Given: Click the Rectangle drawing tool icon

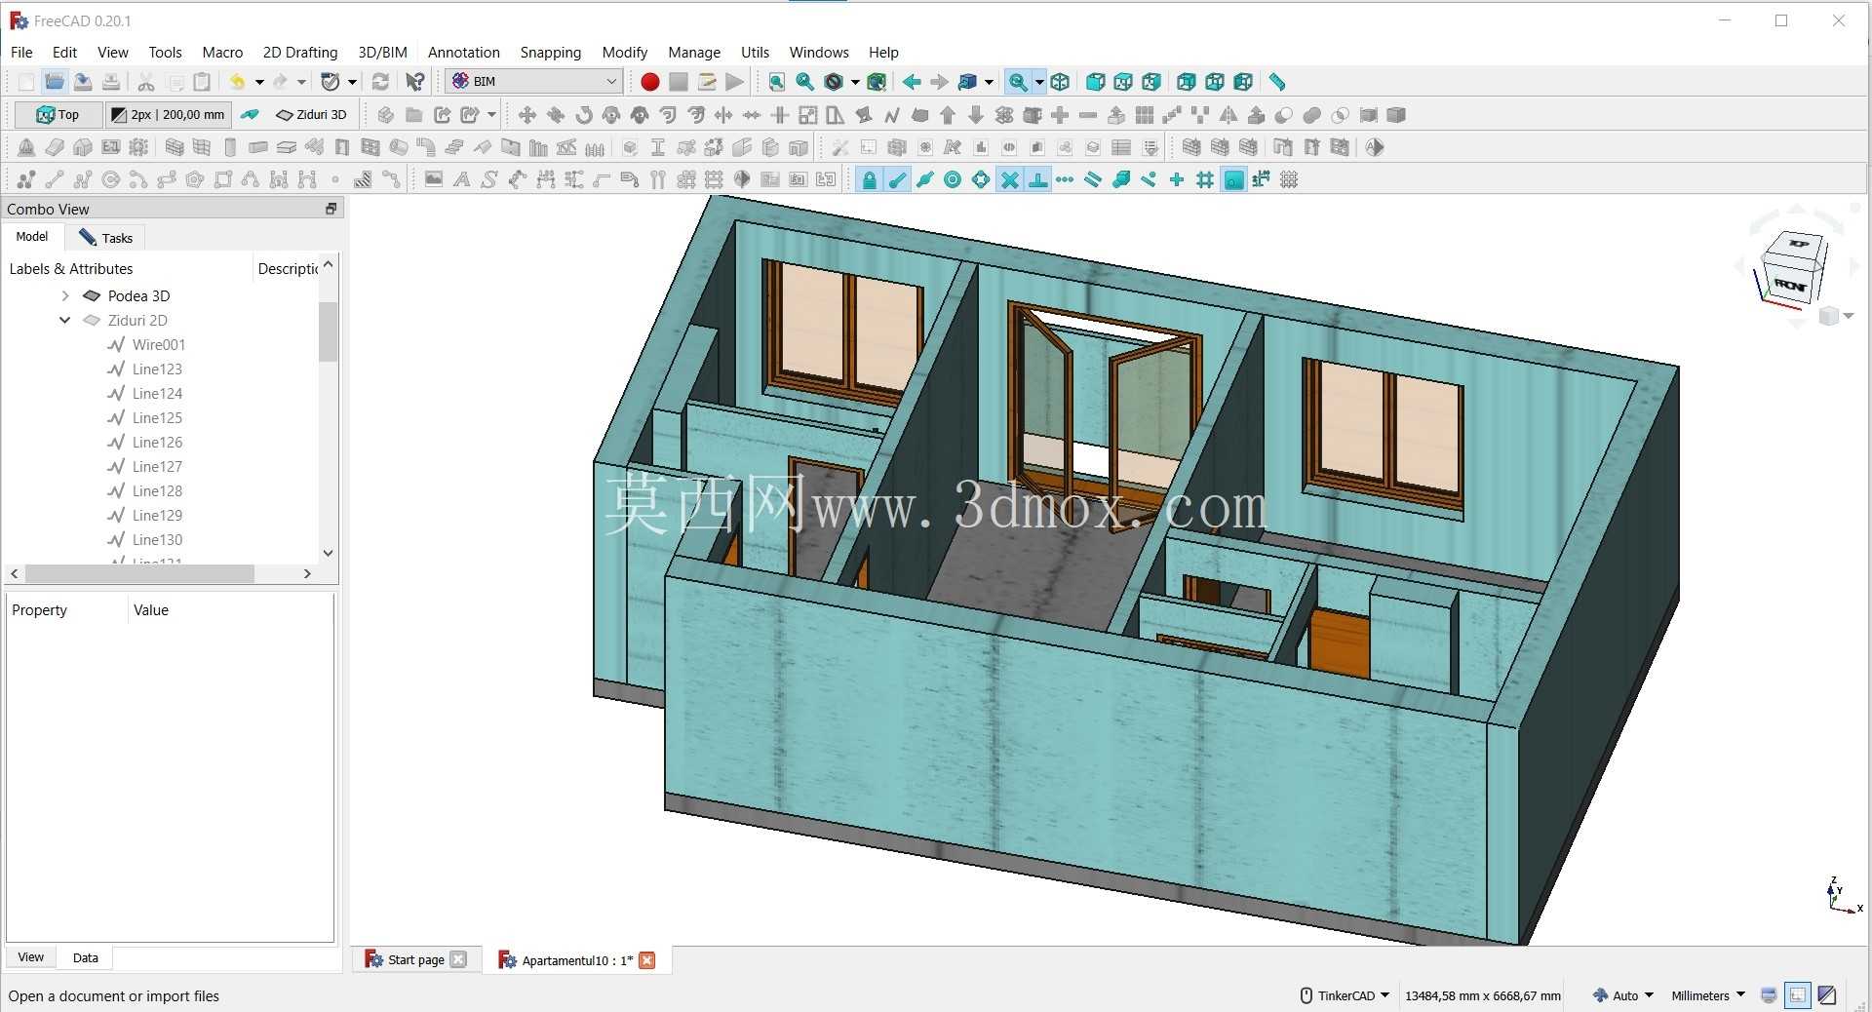Looking at the screenshot, I should [223, 179].
